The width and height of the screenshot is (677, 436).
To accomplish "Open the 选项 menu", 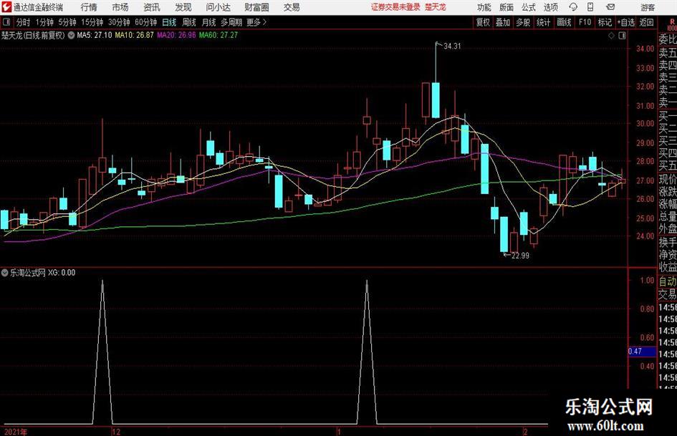I will pyautogui.click(x=550, y=7).
